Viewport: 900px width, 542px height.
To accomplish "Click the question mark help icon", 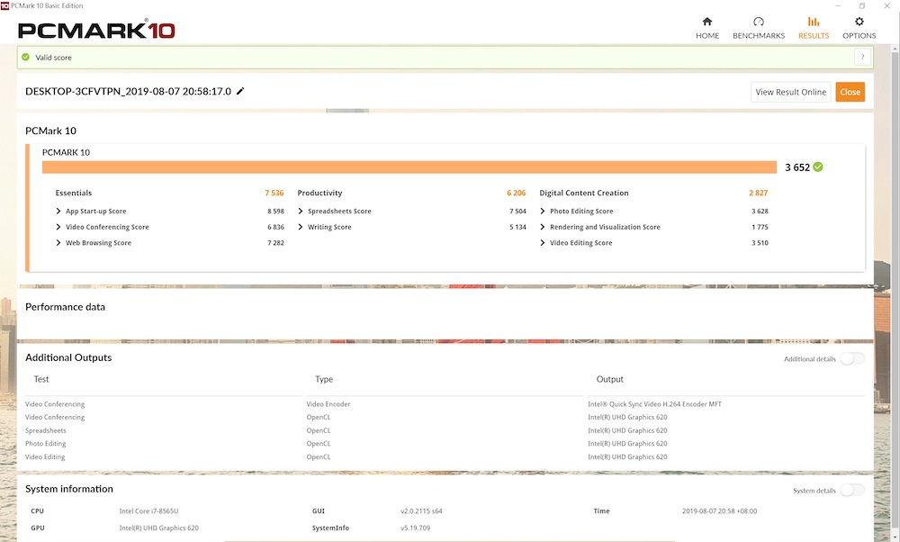I will pos(862,58).
